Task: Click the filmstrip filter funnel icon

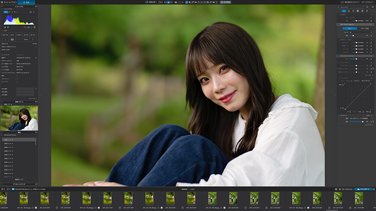Action: tap(8, 189)
